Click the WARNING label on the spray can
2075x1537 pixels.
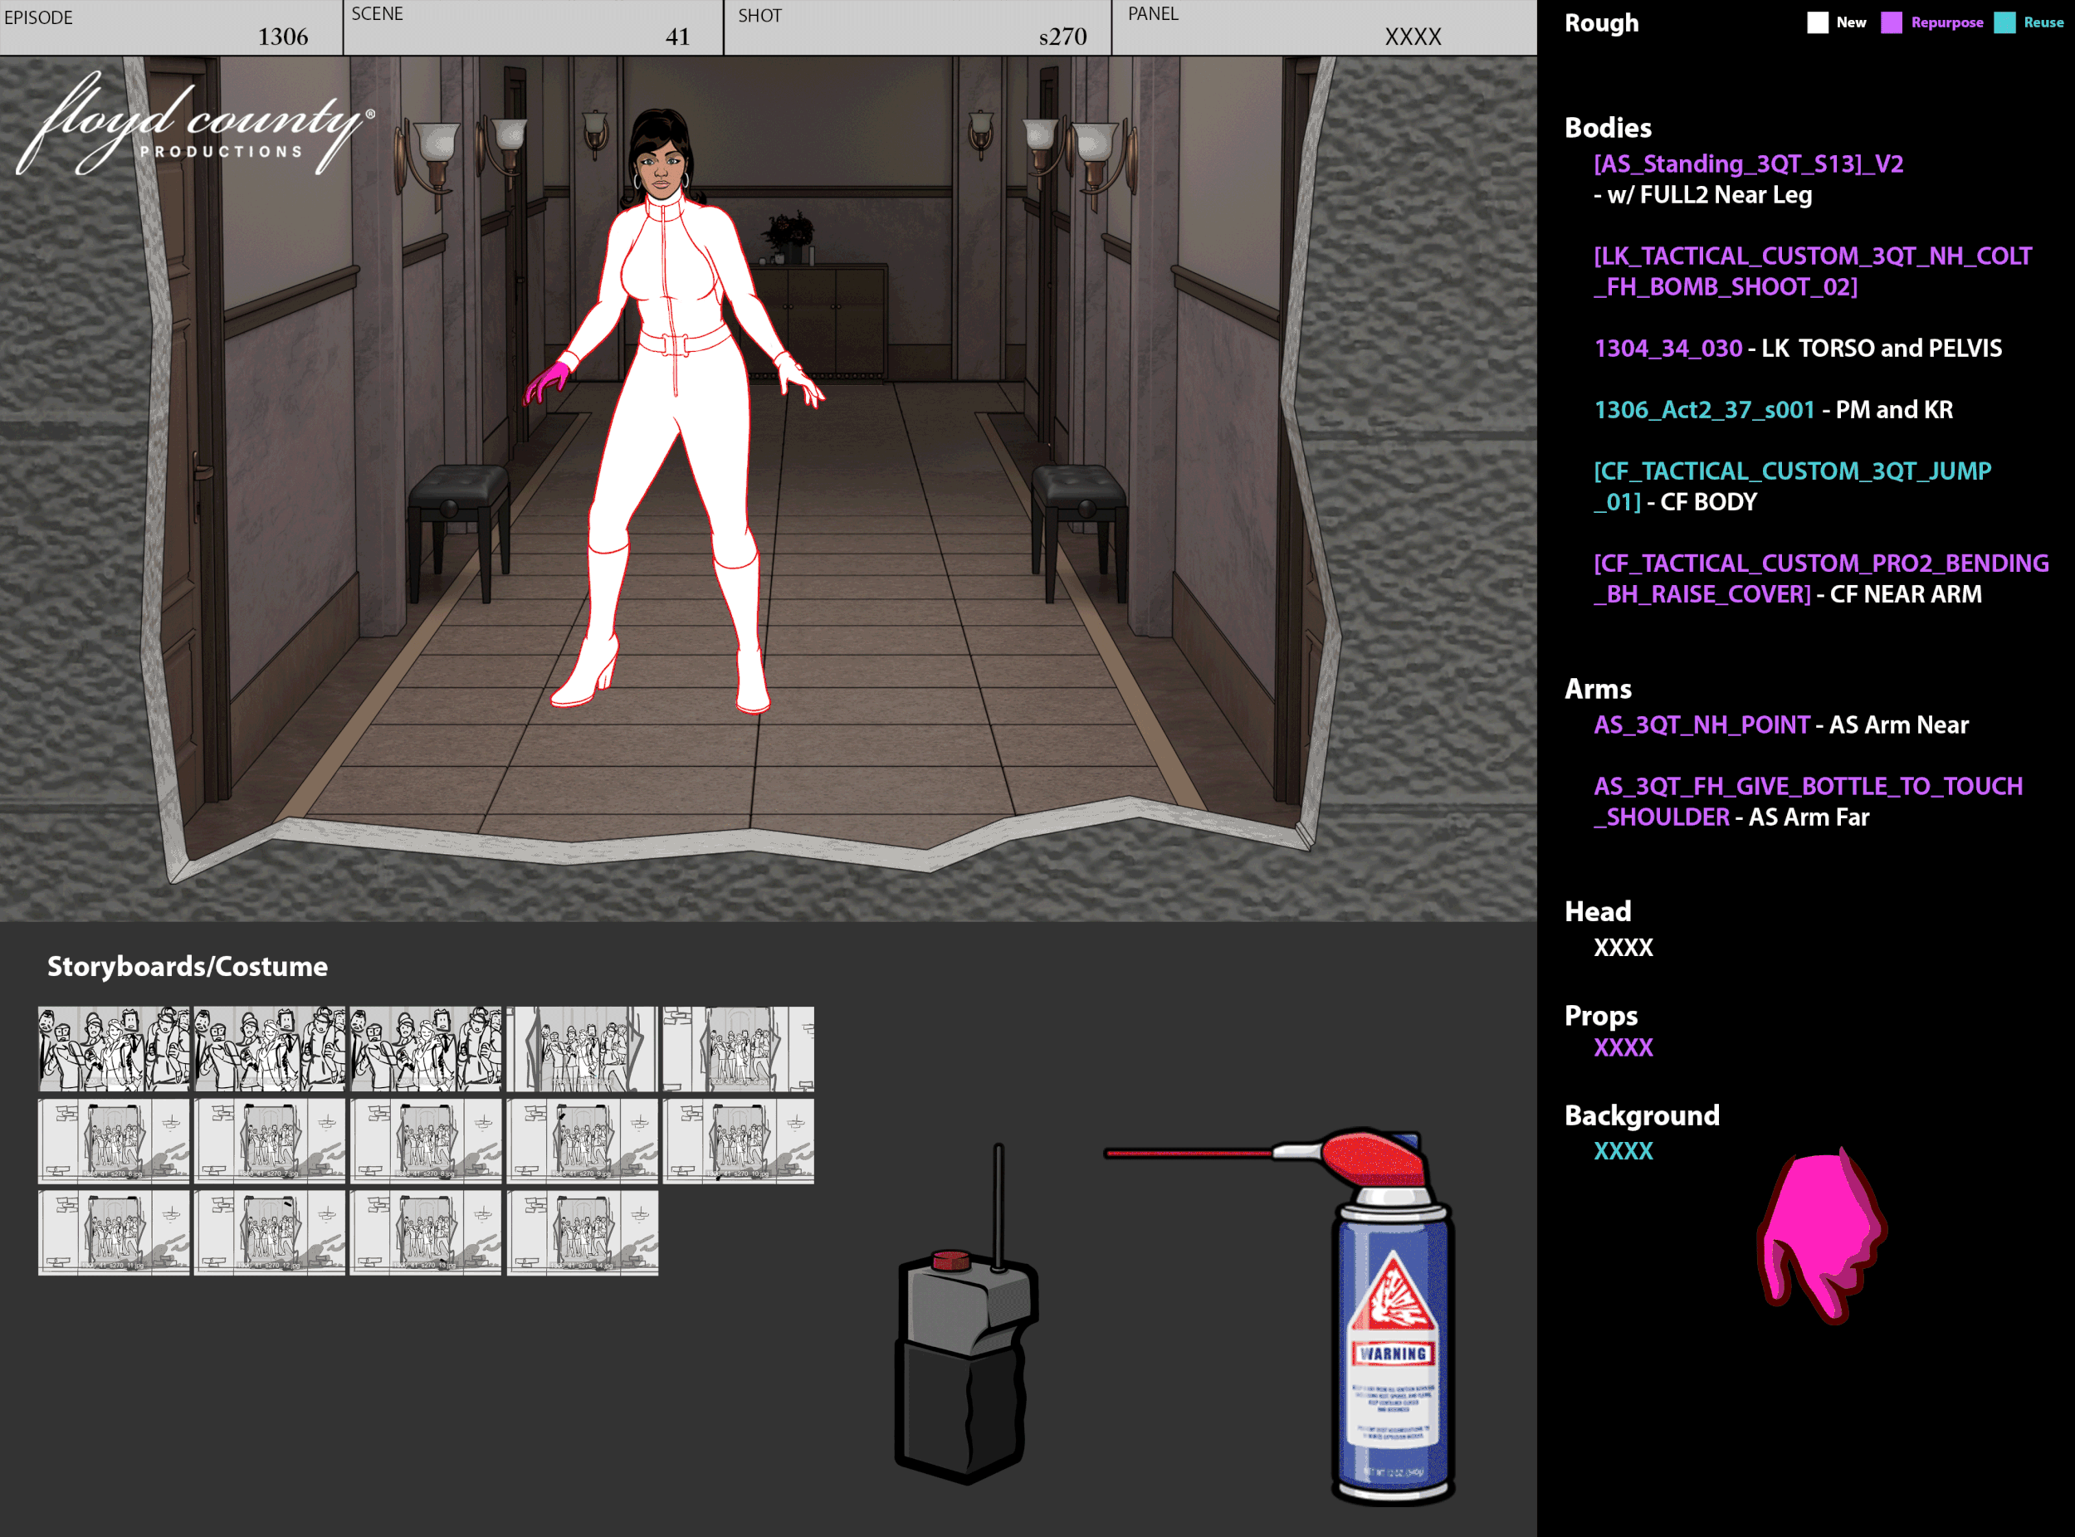1392,1353
